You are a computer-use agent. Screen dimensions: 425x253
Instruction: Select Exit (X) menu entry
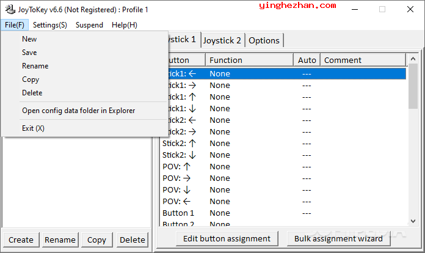tap(84, 128)
